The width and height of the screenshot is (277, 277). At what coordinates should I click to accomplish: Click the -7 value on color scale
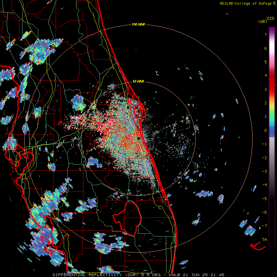(264, 226)
